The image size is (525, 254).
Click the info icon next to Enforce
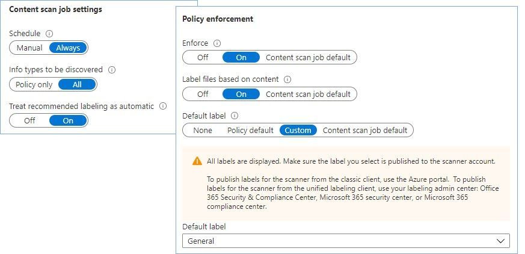coord(217,43)
